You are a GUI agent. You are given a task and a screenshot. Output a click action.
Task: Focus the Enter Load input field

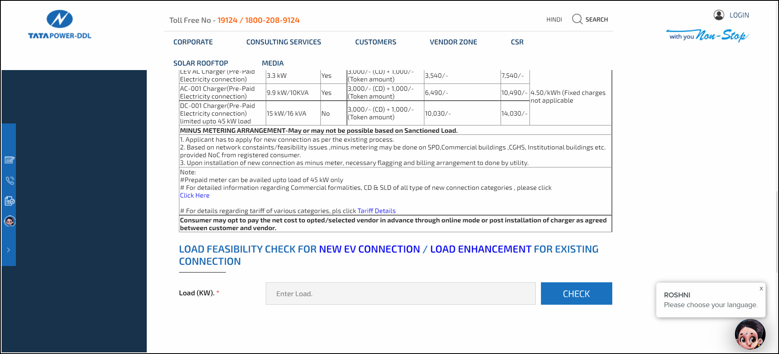[400, 293]
